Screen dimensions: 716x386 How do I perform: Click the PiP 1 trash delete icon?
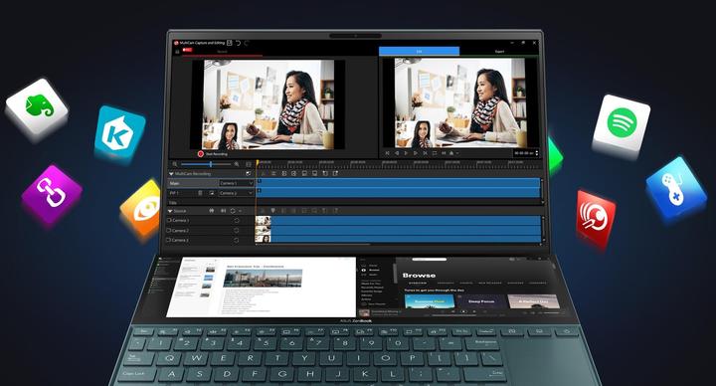200,193
